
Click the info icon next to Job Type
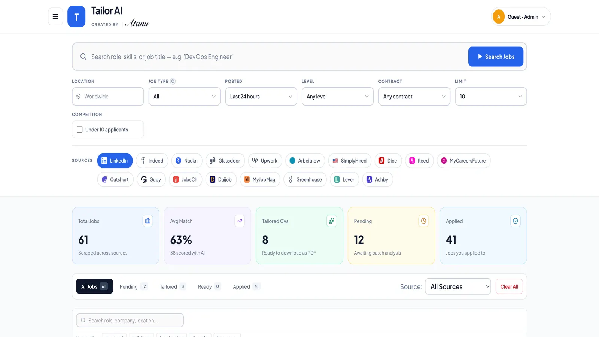tap(173, 81)
